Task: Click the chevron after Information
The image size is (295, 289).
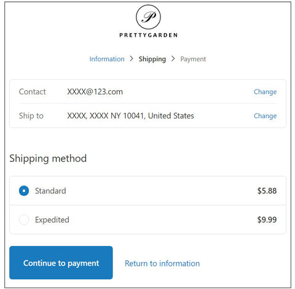Action: coord(132,59)
